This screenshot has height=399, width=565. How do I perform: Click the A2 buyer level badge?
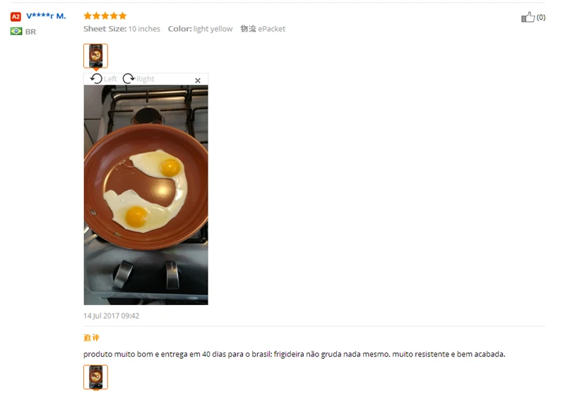pos(16,16)
